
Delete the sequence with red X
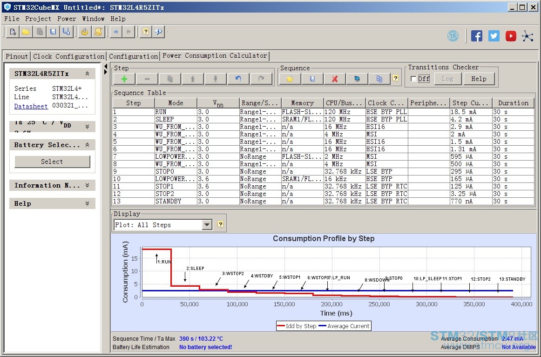click(335, 79)
